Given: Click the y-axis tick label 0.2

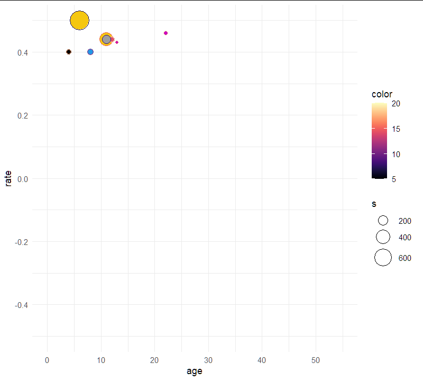Looking at the screenshot, I should pos(23,116).
